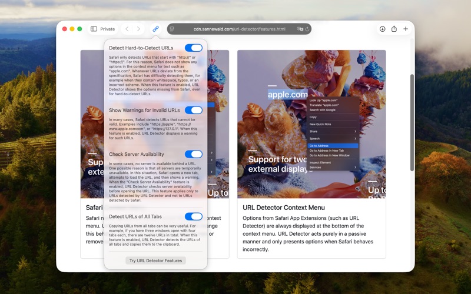Click the green full-screen window button
471x294 pixels.
tap(79, 29)
